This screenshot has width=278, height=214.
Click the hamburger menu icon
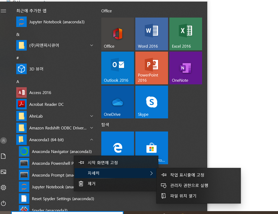point(3,11)
